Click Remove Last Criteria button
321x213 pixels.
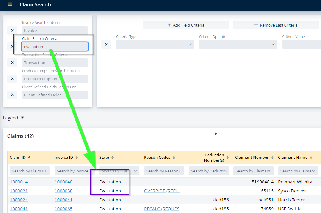pyautogui.click(x=275, y=25)
